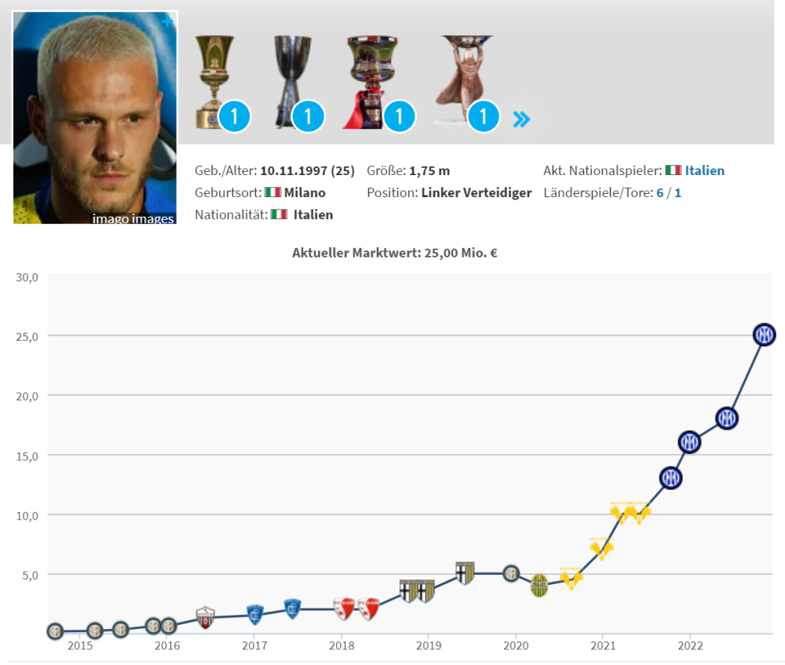Open the Italien national team link

coord(704,170)
